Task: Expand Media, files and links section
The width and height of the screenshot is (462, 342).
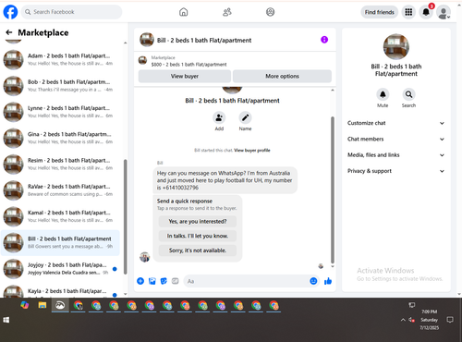Action: (x=395, y=155)
